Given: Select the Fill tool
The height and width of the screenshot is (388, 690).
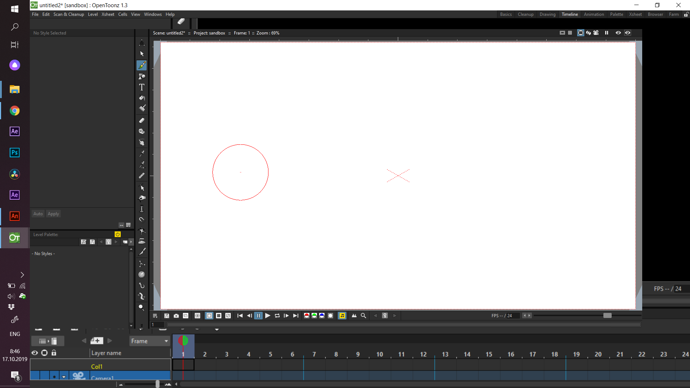Looking at the screenshot, I should (x=142, y=98).
